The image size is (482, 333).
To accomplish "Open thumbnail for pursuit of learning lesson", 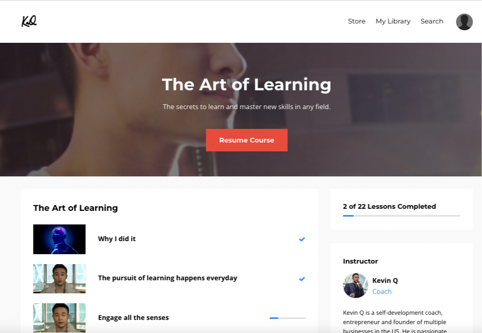I will (x=59, y=279).
